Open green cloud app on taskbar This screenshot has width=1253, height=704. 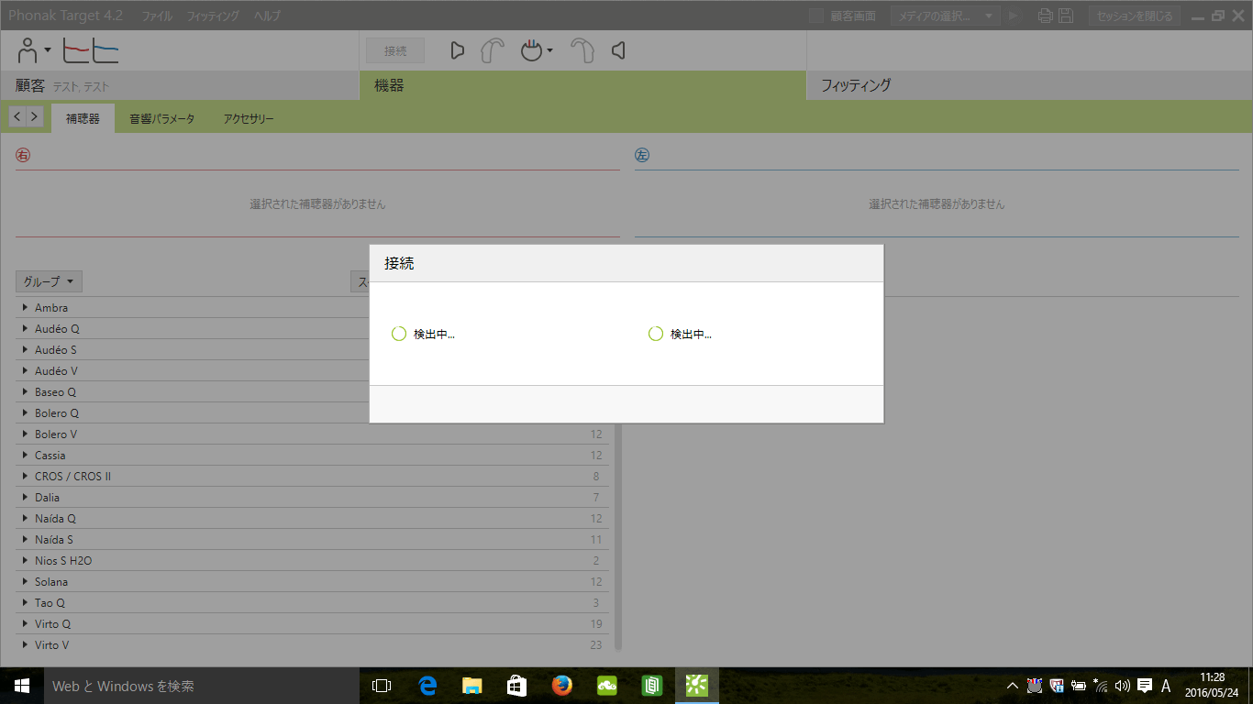606,686
